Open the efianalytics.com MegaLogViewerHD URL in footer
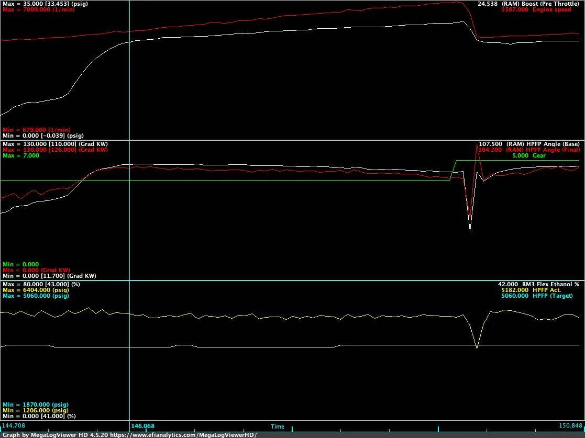 (x=183, y=435)
